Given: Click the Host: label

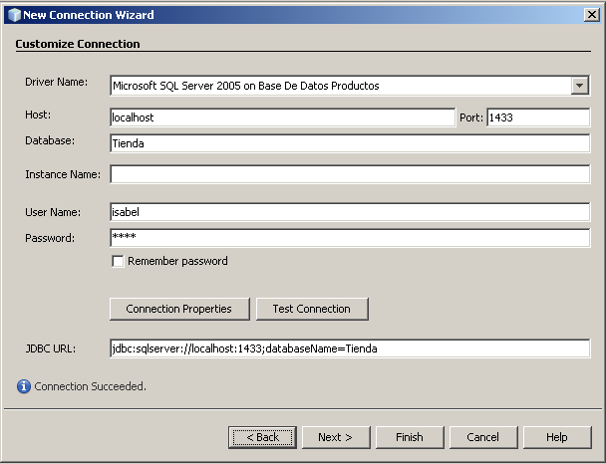Looking at the screenshot, I should [x=38, y=115].
